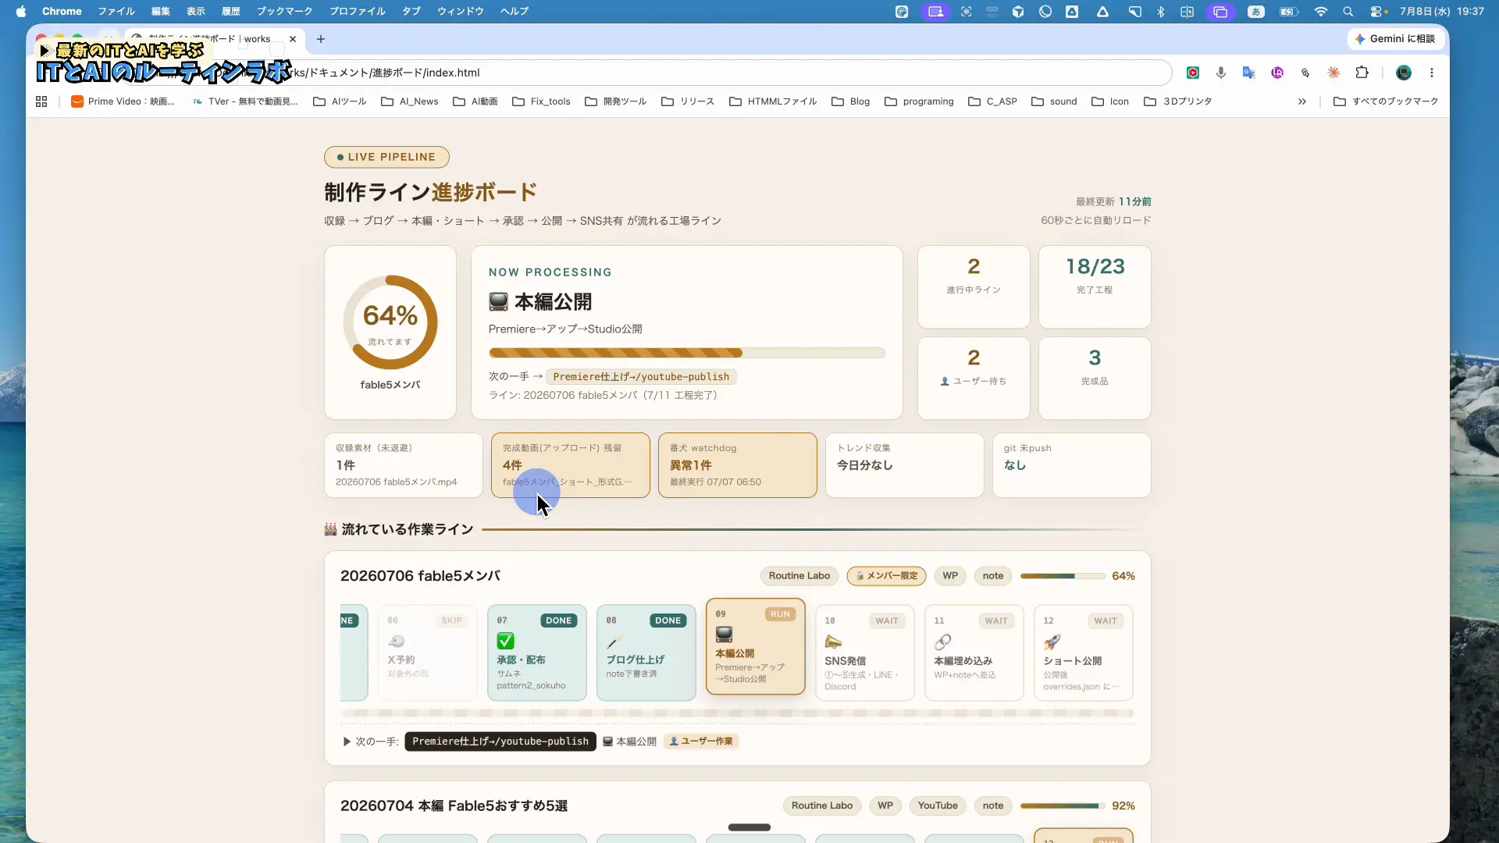Click the Gemini に相談 button
The width and height of the screenshot is (1499, 843).
coord(1395,39)
